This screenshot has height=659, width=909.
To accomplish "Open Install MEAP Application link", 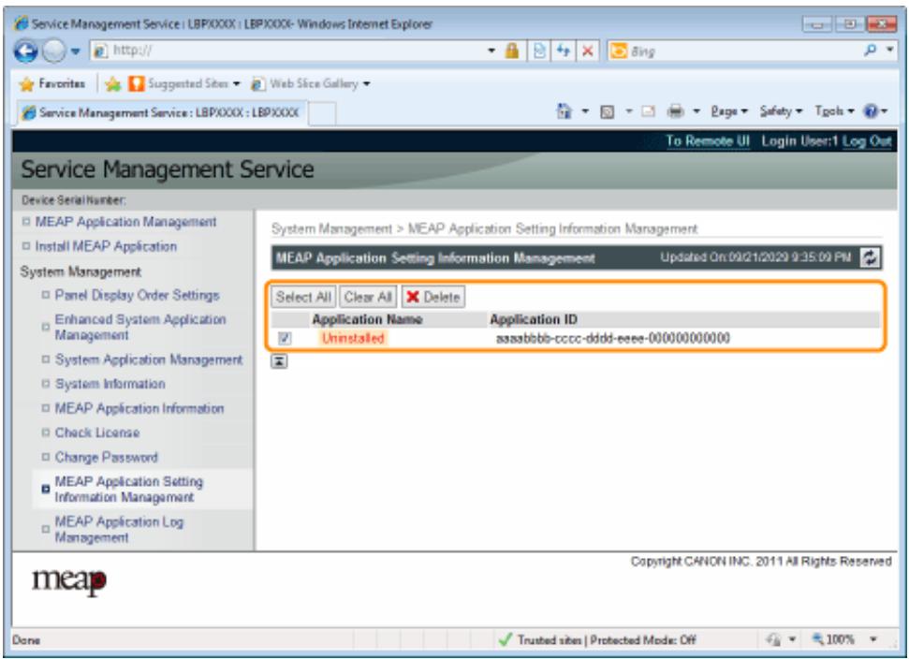I will [x=106, y=246].
